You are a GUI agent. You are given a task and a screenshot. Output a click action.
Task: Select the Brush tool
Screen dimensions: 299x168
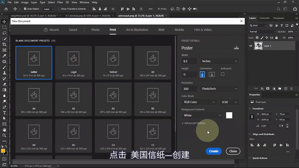(x=4, y=67)
